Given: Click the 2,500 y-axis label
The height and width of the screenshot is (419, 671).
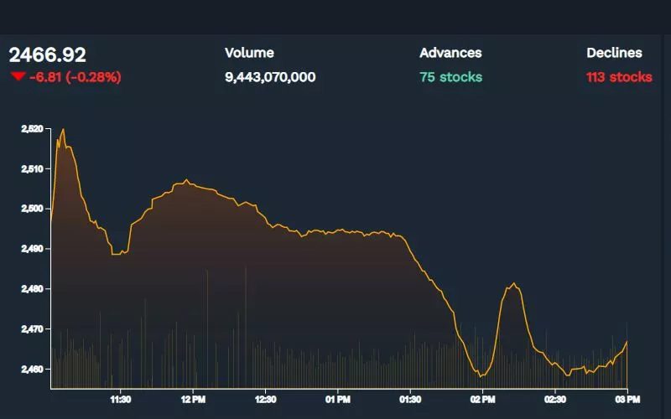Looking at the screenshot, I should point(30,209).
